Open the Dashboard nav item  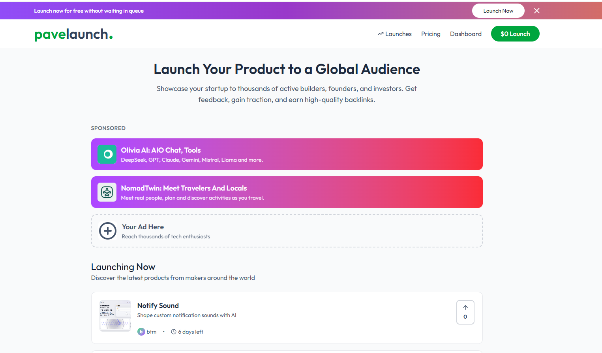click(466, 34)
